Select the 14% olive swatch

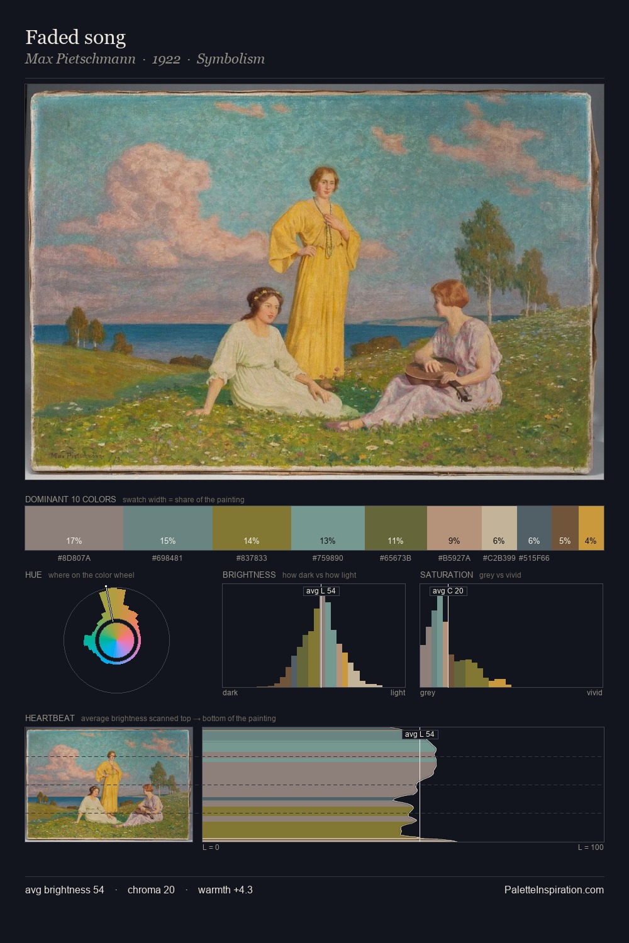252,528
